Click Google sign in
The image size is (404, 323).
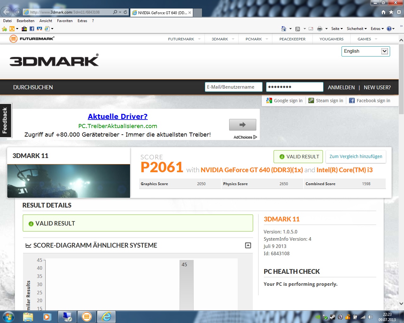284,101
